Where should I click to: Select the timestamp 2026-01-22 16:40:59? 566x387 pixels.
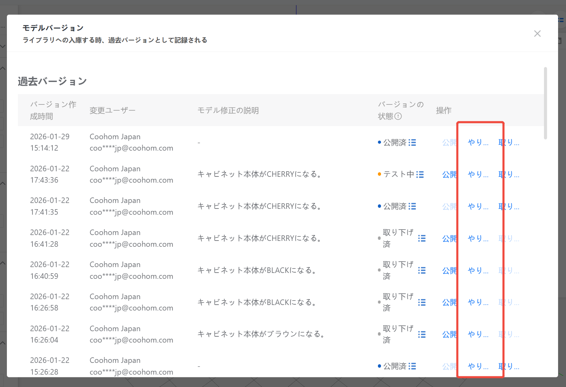tap(50, 270)
